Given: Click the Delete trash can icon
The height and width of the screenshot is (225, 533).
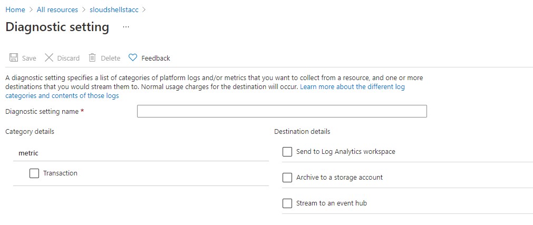Looking at the screenshot, I should (92, 58).
